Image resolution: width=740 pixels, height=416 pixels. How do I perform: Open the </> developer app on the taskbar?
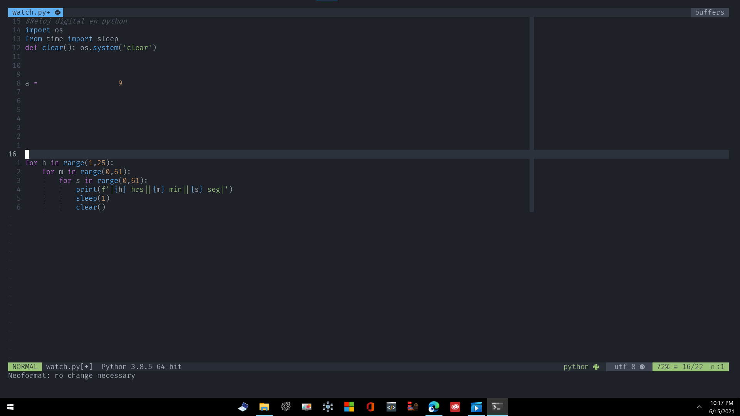click(391, 407)
